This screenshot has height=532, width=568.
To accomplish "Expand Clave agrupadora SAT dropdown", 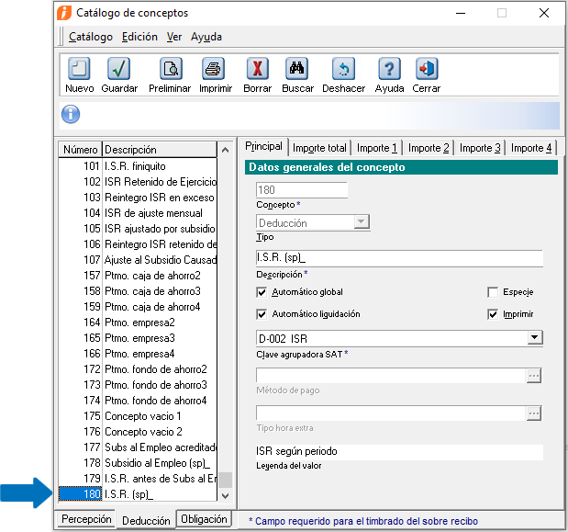I will click(534, 339).
